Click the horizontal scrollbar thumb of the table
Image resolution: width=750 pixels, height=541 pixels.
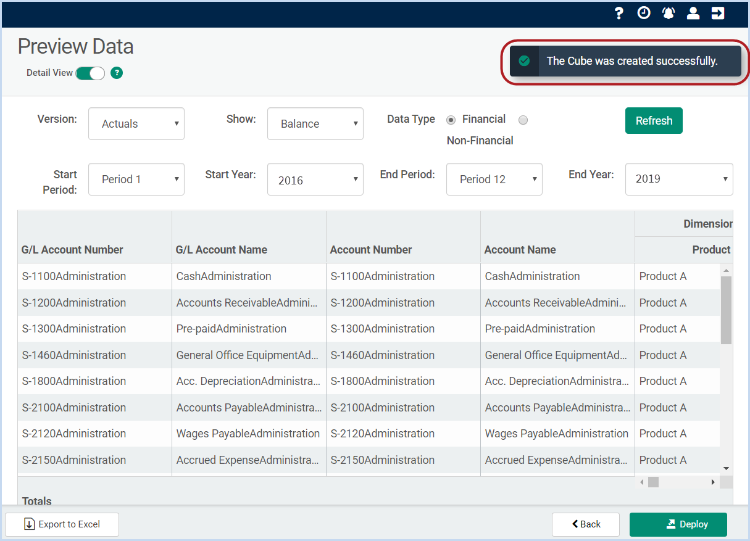(653, 482)
